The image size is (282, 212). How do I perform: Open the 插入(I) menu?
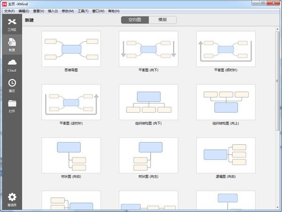point(53,11)
